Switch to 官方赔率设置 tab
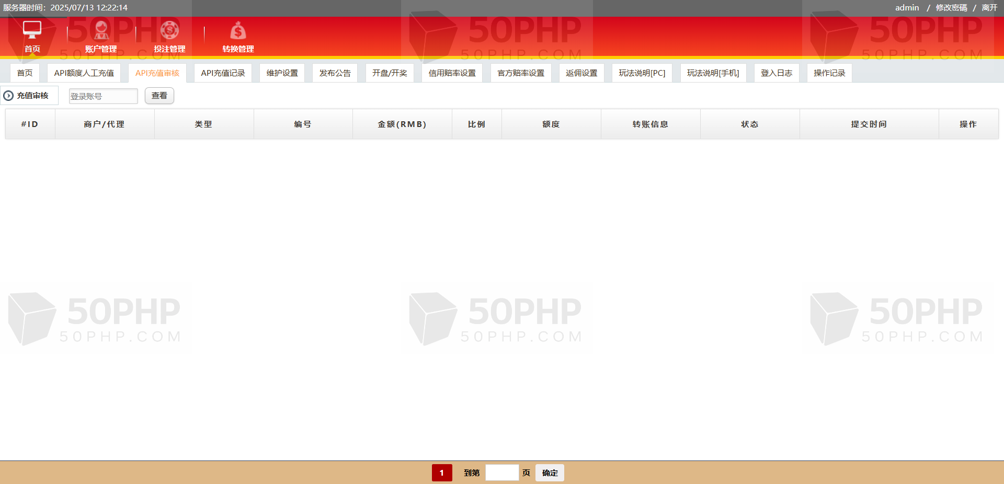 pyautogui.click(x=521, y=73)
